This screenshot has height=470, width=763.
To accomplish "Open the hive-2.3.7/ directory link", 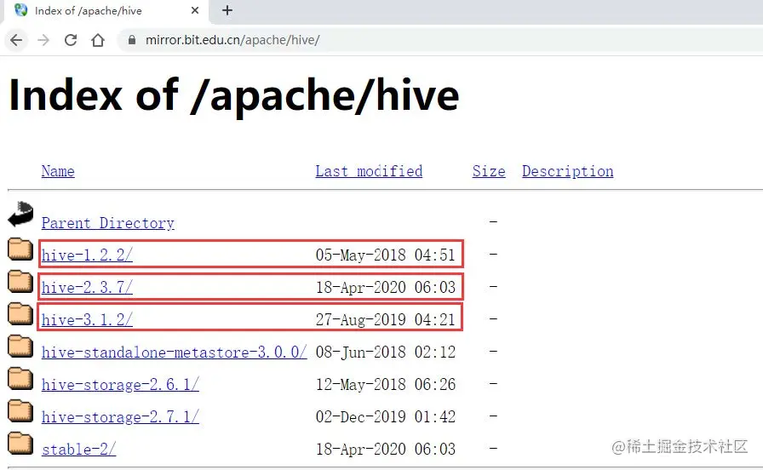I will click(x=87, y=288).
